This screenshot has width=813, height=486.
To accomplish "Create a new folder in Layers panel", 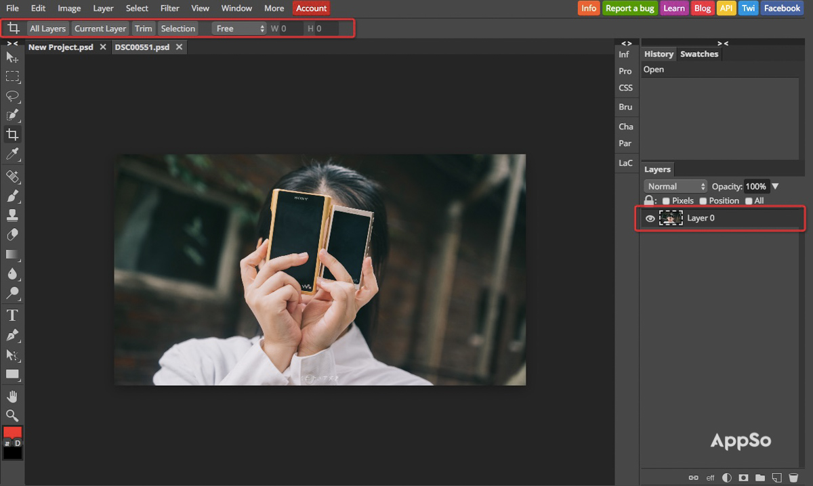I will point(760,478).
